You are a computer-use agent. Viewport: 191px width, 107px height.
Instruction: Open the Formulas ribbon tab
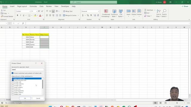(x=33, y=6)
